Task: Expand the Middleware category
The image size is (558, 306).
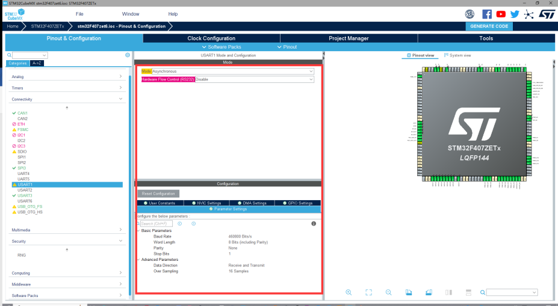Action: [67, 284]
